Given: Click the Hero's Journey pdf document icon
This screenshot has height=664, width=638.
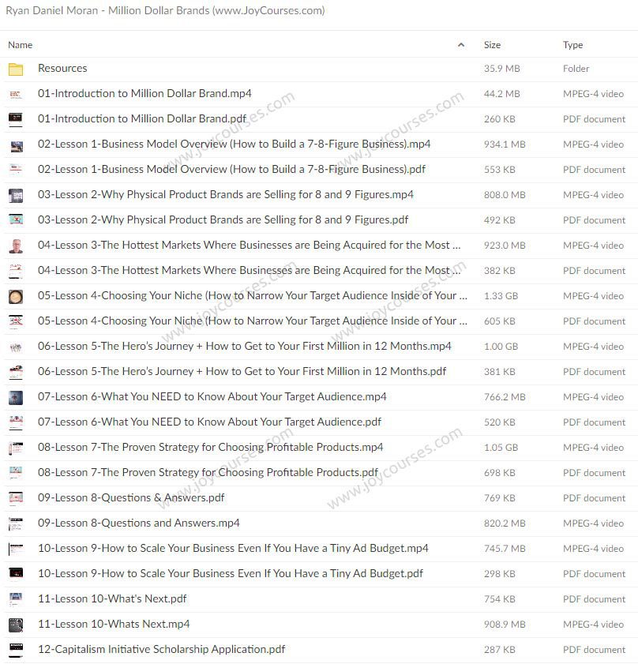Looking at the screenshot, I should coord(16,372).
